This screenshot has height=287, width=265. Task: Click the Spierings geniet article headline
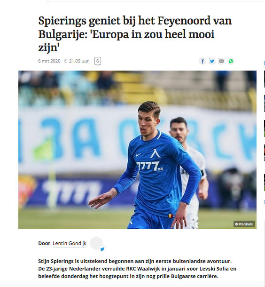135,34
